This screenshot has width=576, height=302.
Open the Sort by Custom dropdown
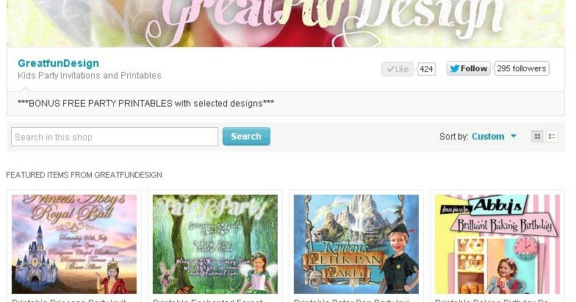click(494, 137)
